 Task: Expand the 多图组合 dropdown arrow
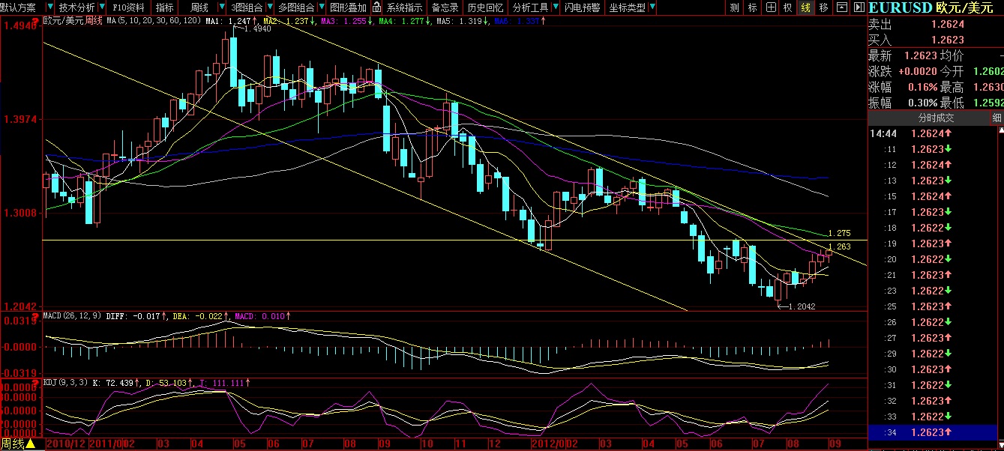tap(322, 7)
